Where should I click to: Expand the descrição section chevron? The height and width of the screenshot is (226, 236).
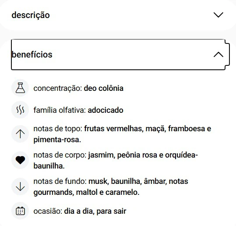pos(218,15)
